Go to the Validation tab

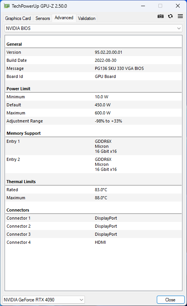pyautogui.click(x=87, y=18)
